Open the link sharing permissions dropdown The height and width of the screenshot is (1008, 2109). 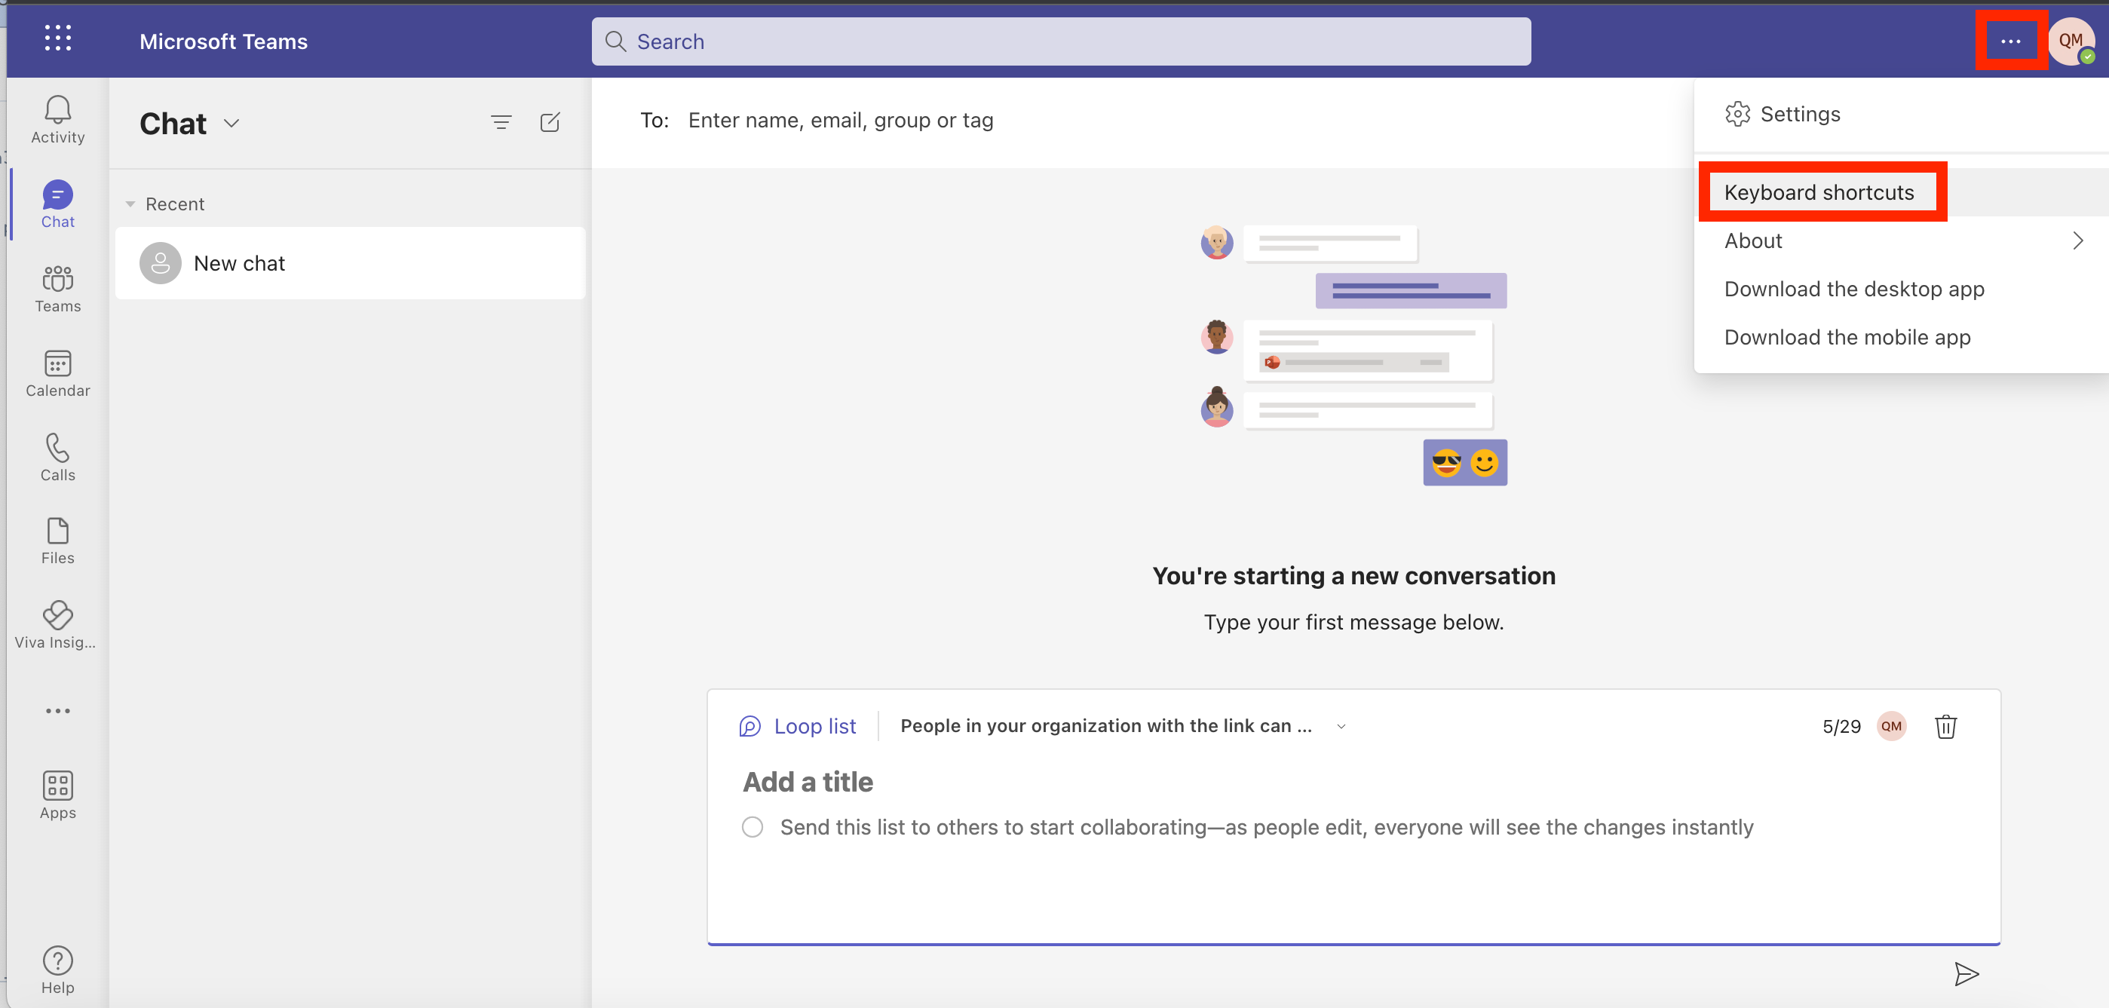[x=1340, y=726]
